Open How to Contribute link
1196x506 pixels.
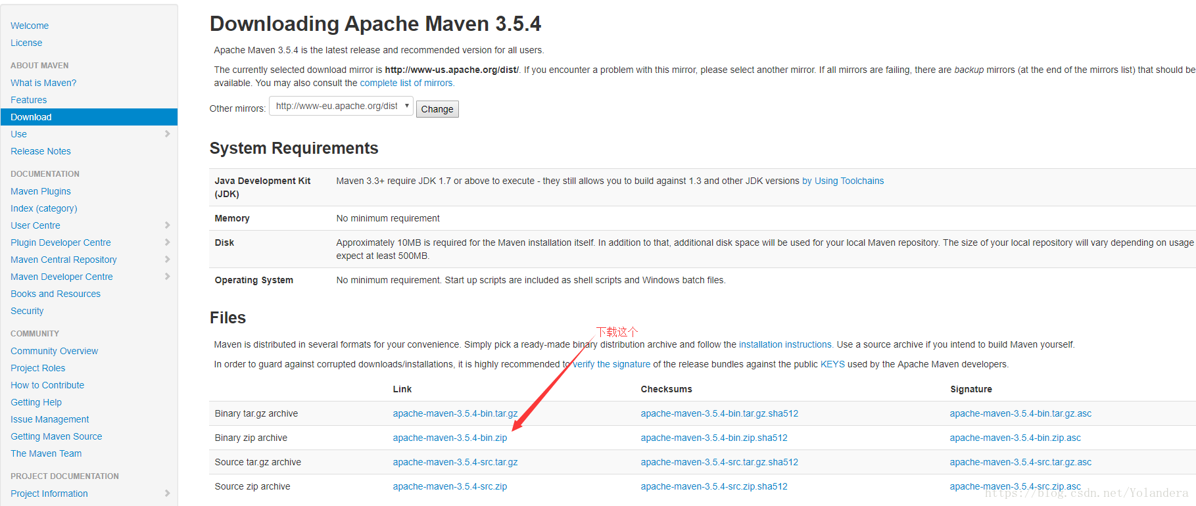click(47, 385)
